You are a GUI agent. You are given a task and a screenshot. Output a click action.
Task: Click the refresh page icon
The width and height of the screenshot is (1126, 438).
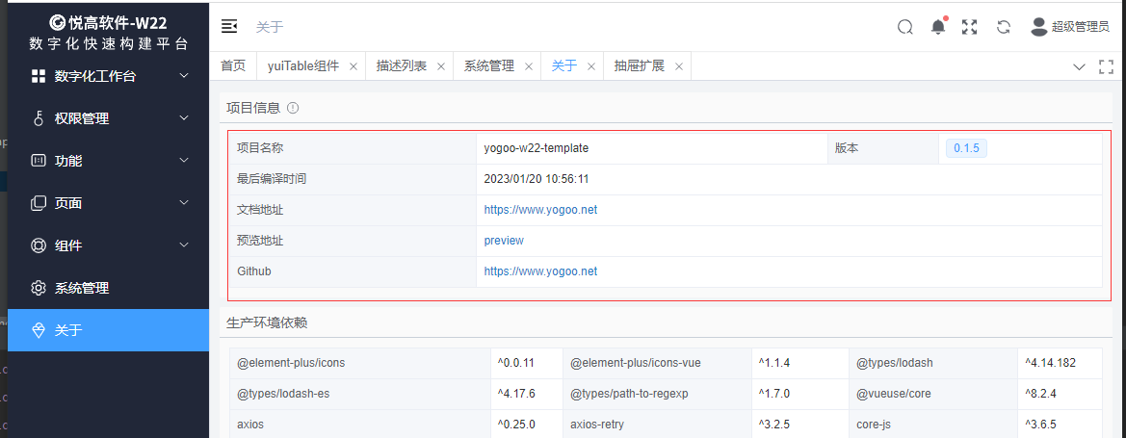pyautogui.click(x=1003, y=27)
